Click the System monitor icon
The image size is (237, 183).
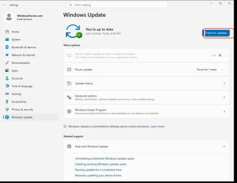[7, 40]
